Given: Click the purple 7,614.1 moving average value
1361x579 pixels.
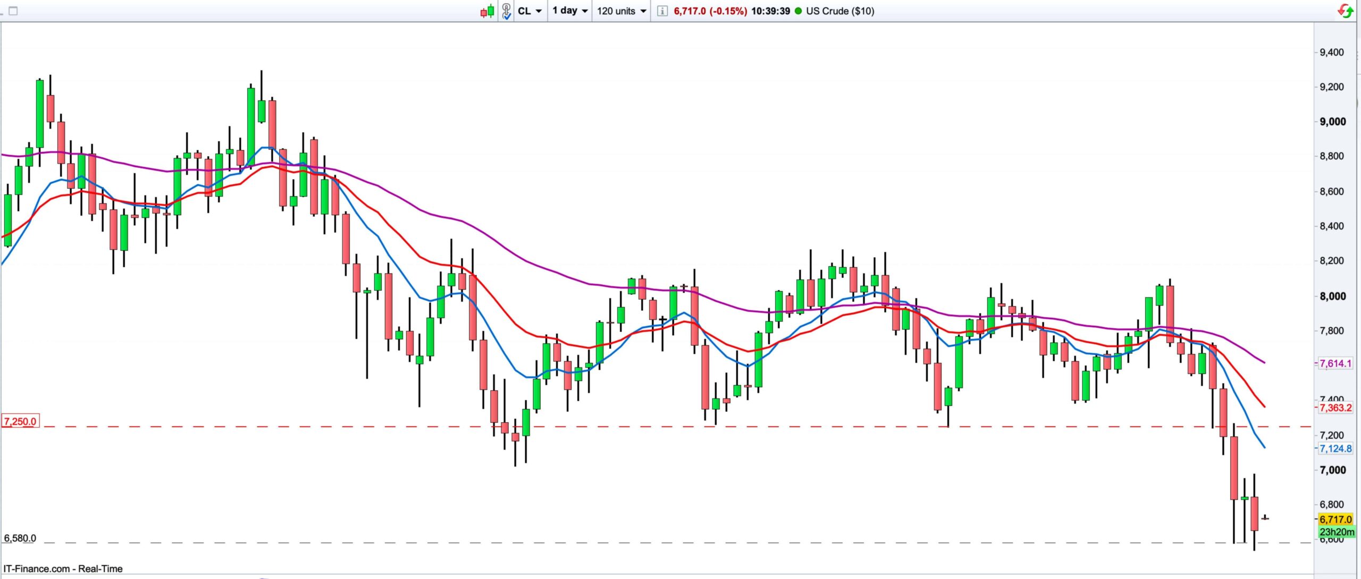Looking at the screenshot, I should pos(1335,363).
